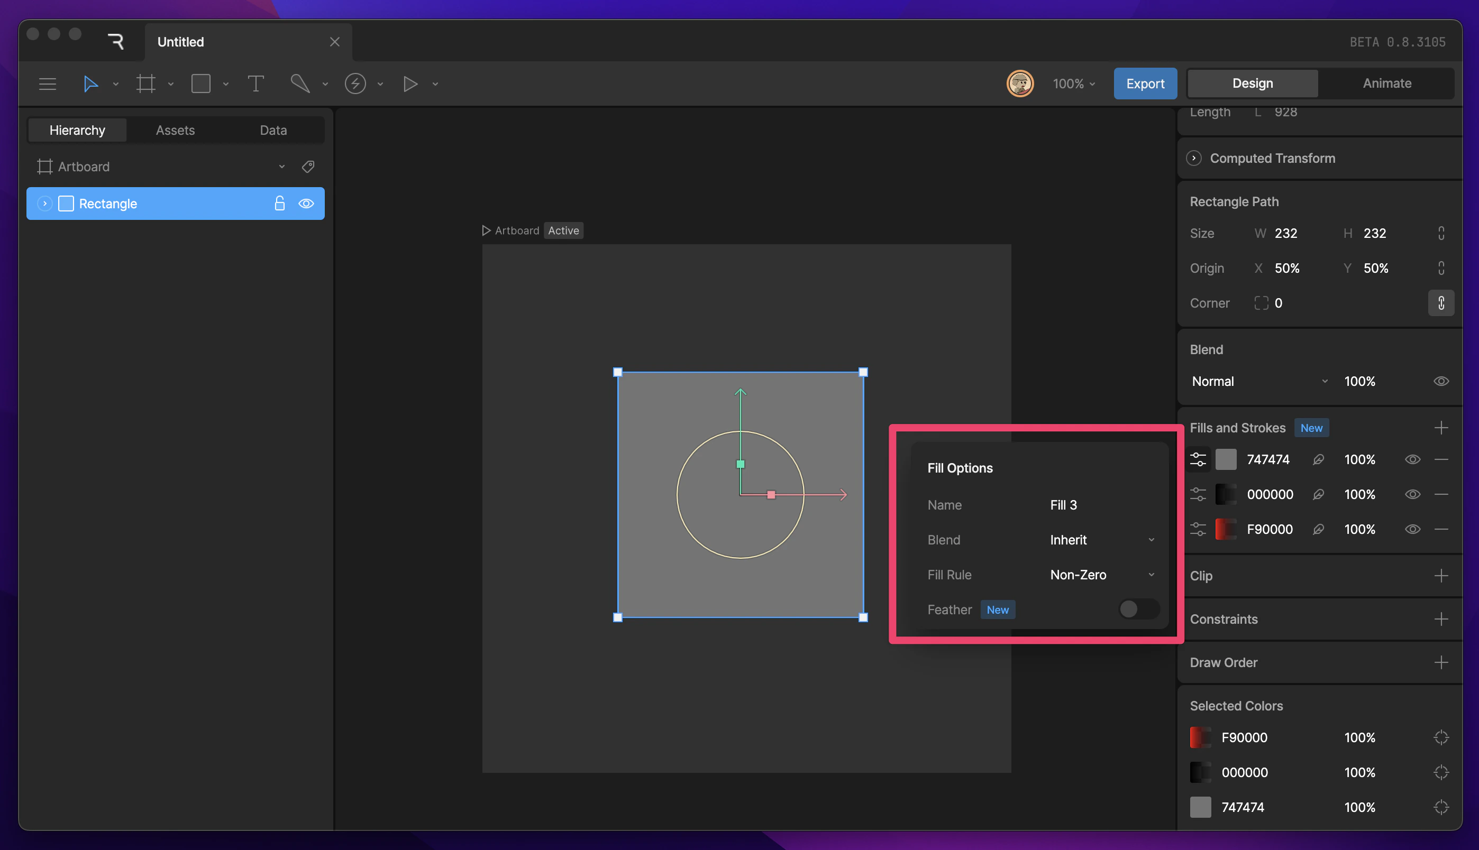
Task: Add a new Clip with plus button
Action: (x=1440, y=576)
